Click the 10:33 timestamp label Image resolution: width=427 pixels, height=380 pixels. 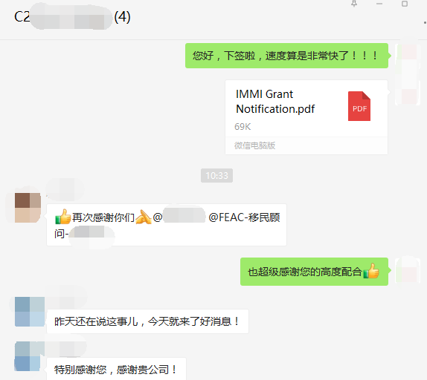coord(216,175)
